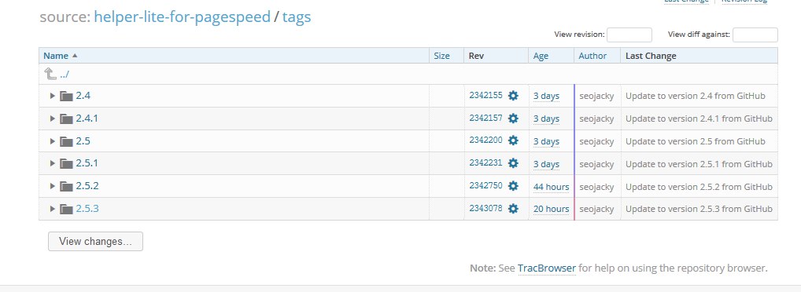
Task: Click the 20 hours age link
Action: pos(552,209)
